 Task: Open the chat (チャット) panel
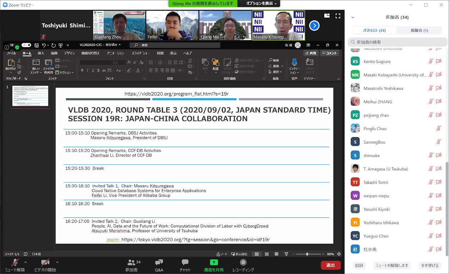[185, 262]
